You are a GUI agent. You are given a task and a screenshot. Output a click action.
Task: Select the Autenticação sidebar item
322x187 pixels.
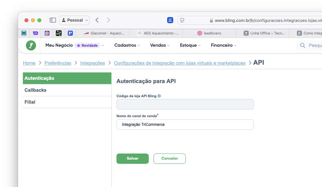point(67,78)
